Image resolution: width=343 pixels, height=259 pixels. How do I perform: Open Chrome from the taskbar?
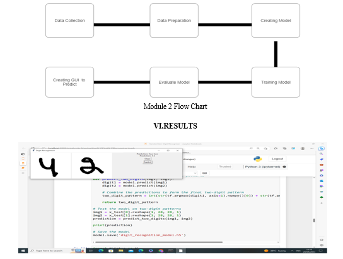(x=161, y=251)
